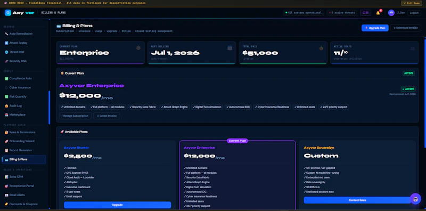The image size is (426, 211).
Task: Click the Upgrade Plan button
Action: click(375, 28)
